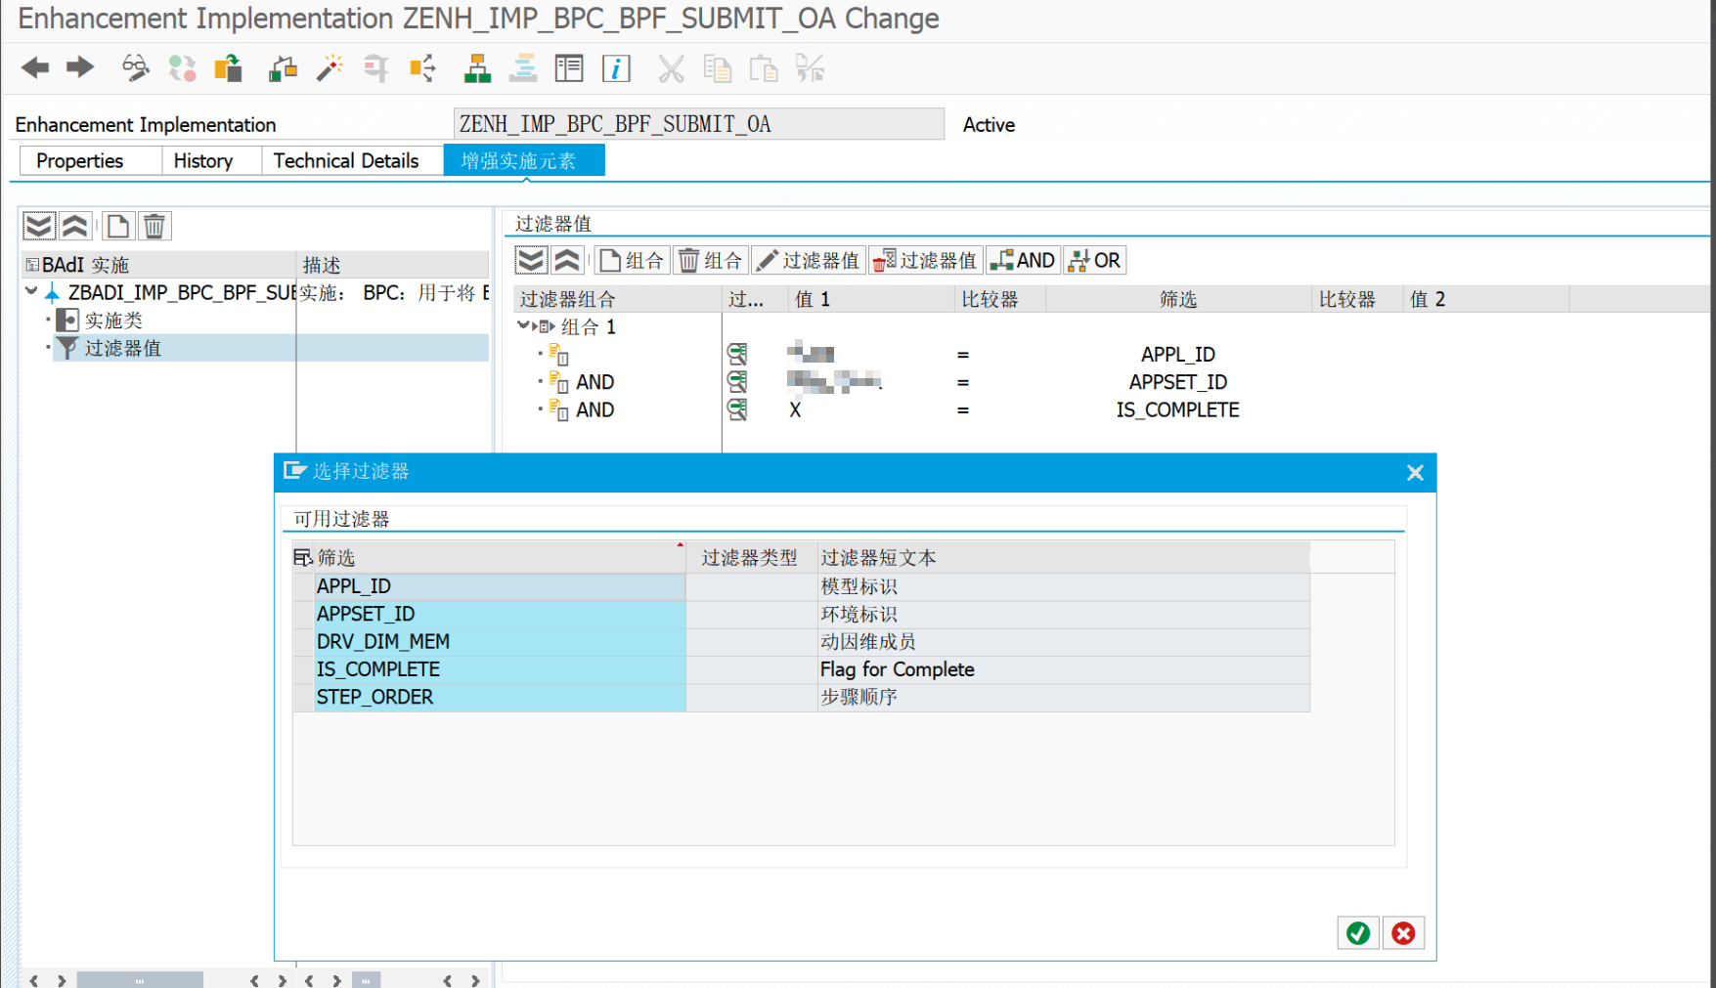
Task: Switch between display and change mode
Action: tap(134, 68)
